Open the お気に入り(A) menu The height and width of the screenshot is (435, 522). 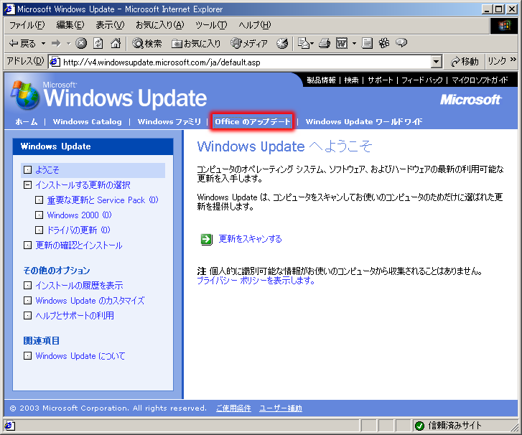[x=159, y=25]
